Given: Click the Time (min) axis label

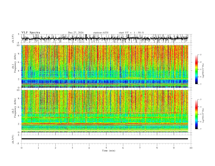Looking at the screenshot, I should (x=109, y=151).
